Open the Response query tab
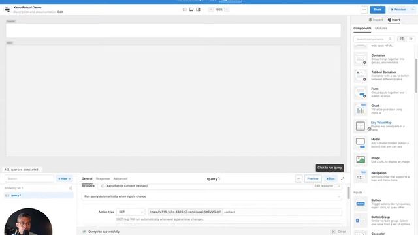418x235 pixels. coord(103,178)
